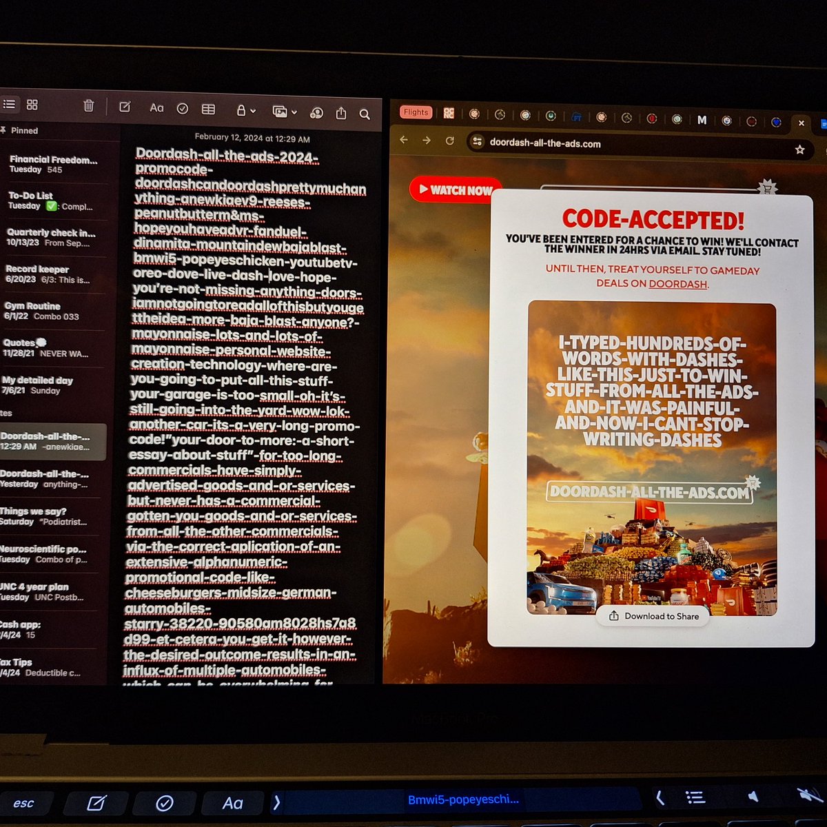Select the Doordash-all-the note from 12:29 AM
The height and width of the screenshot is (827, 827).
[52, 441]
